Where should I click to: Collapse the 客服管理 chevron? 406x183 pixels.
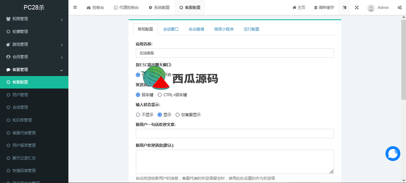(x=62, y=70)
